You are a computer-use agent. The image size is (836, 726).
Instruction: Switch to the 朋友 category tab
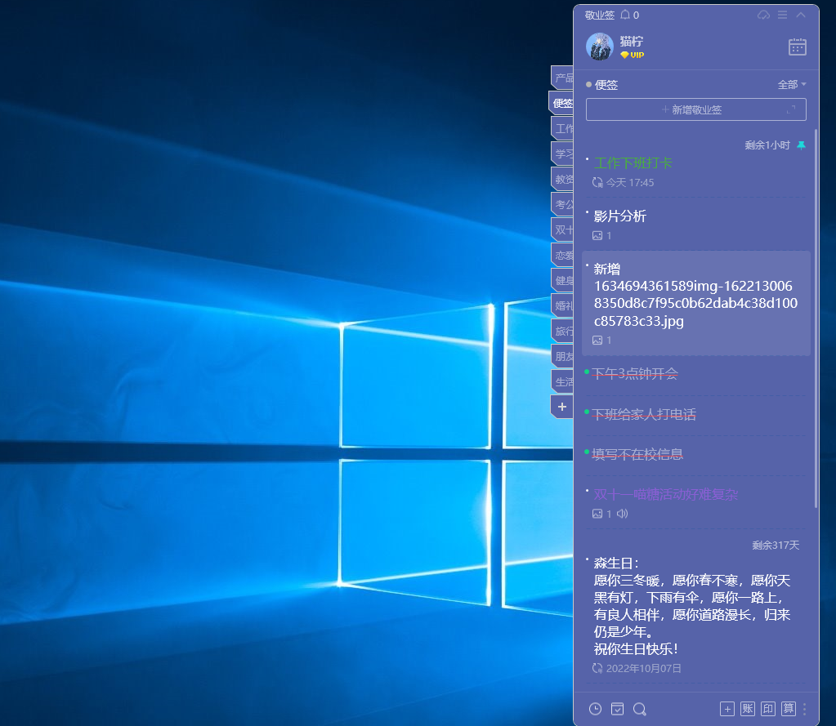pos(562,356)
